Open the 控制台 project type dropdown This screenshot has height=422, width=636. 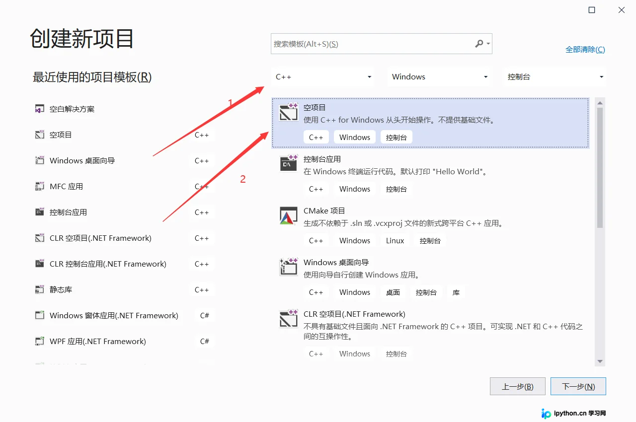[555, 77]
